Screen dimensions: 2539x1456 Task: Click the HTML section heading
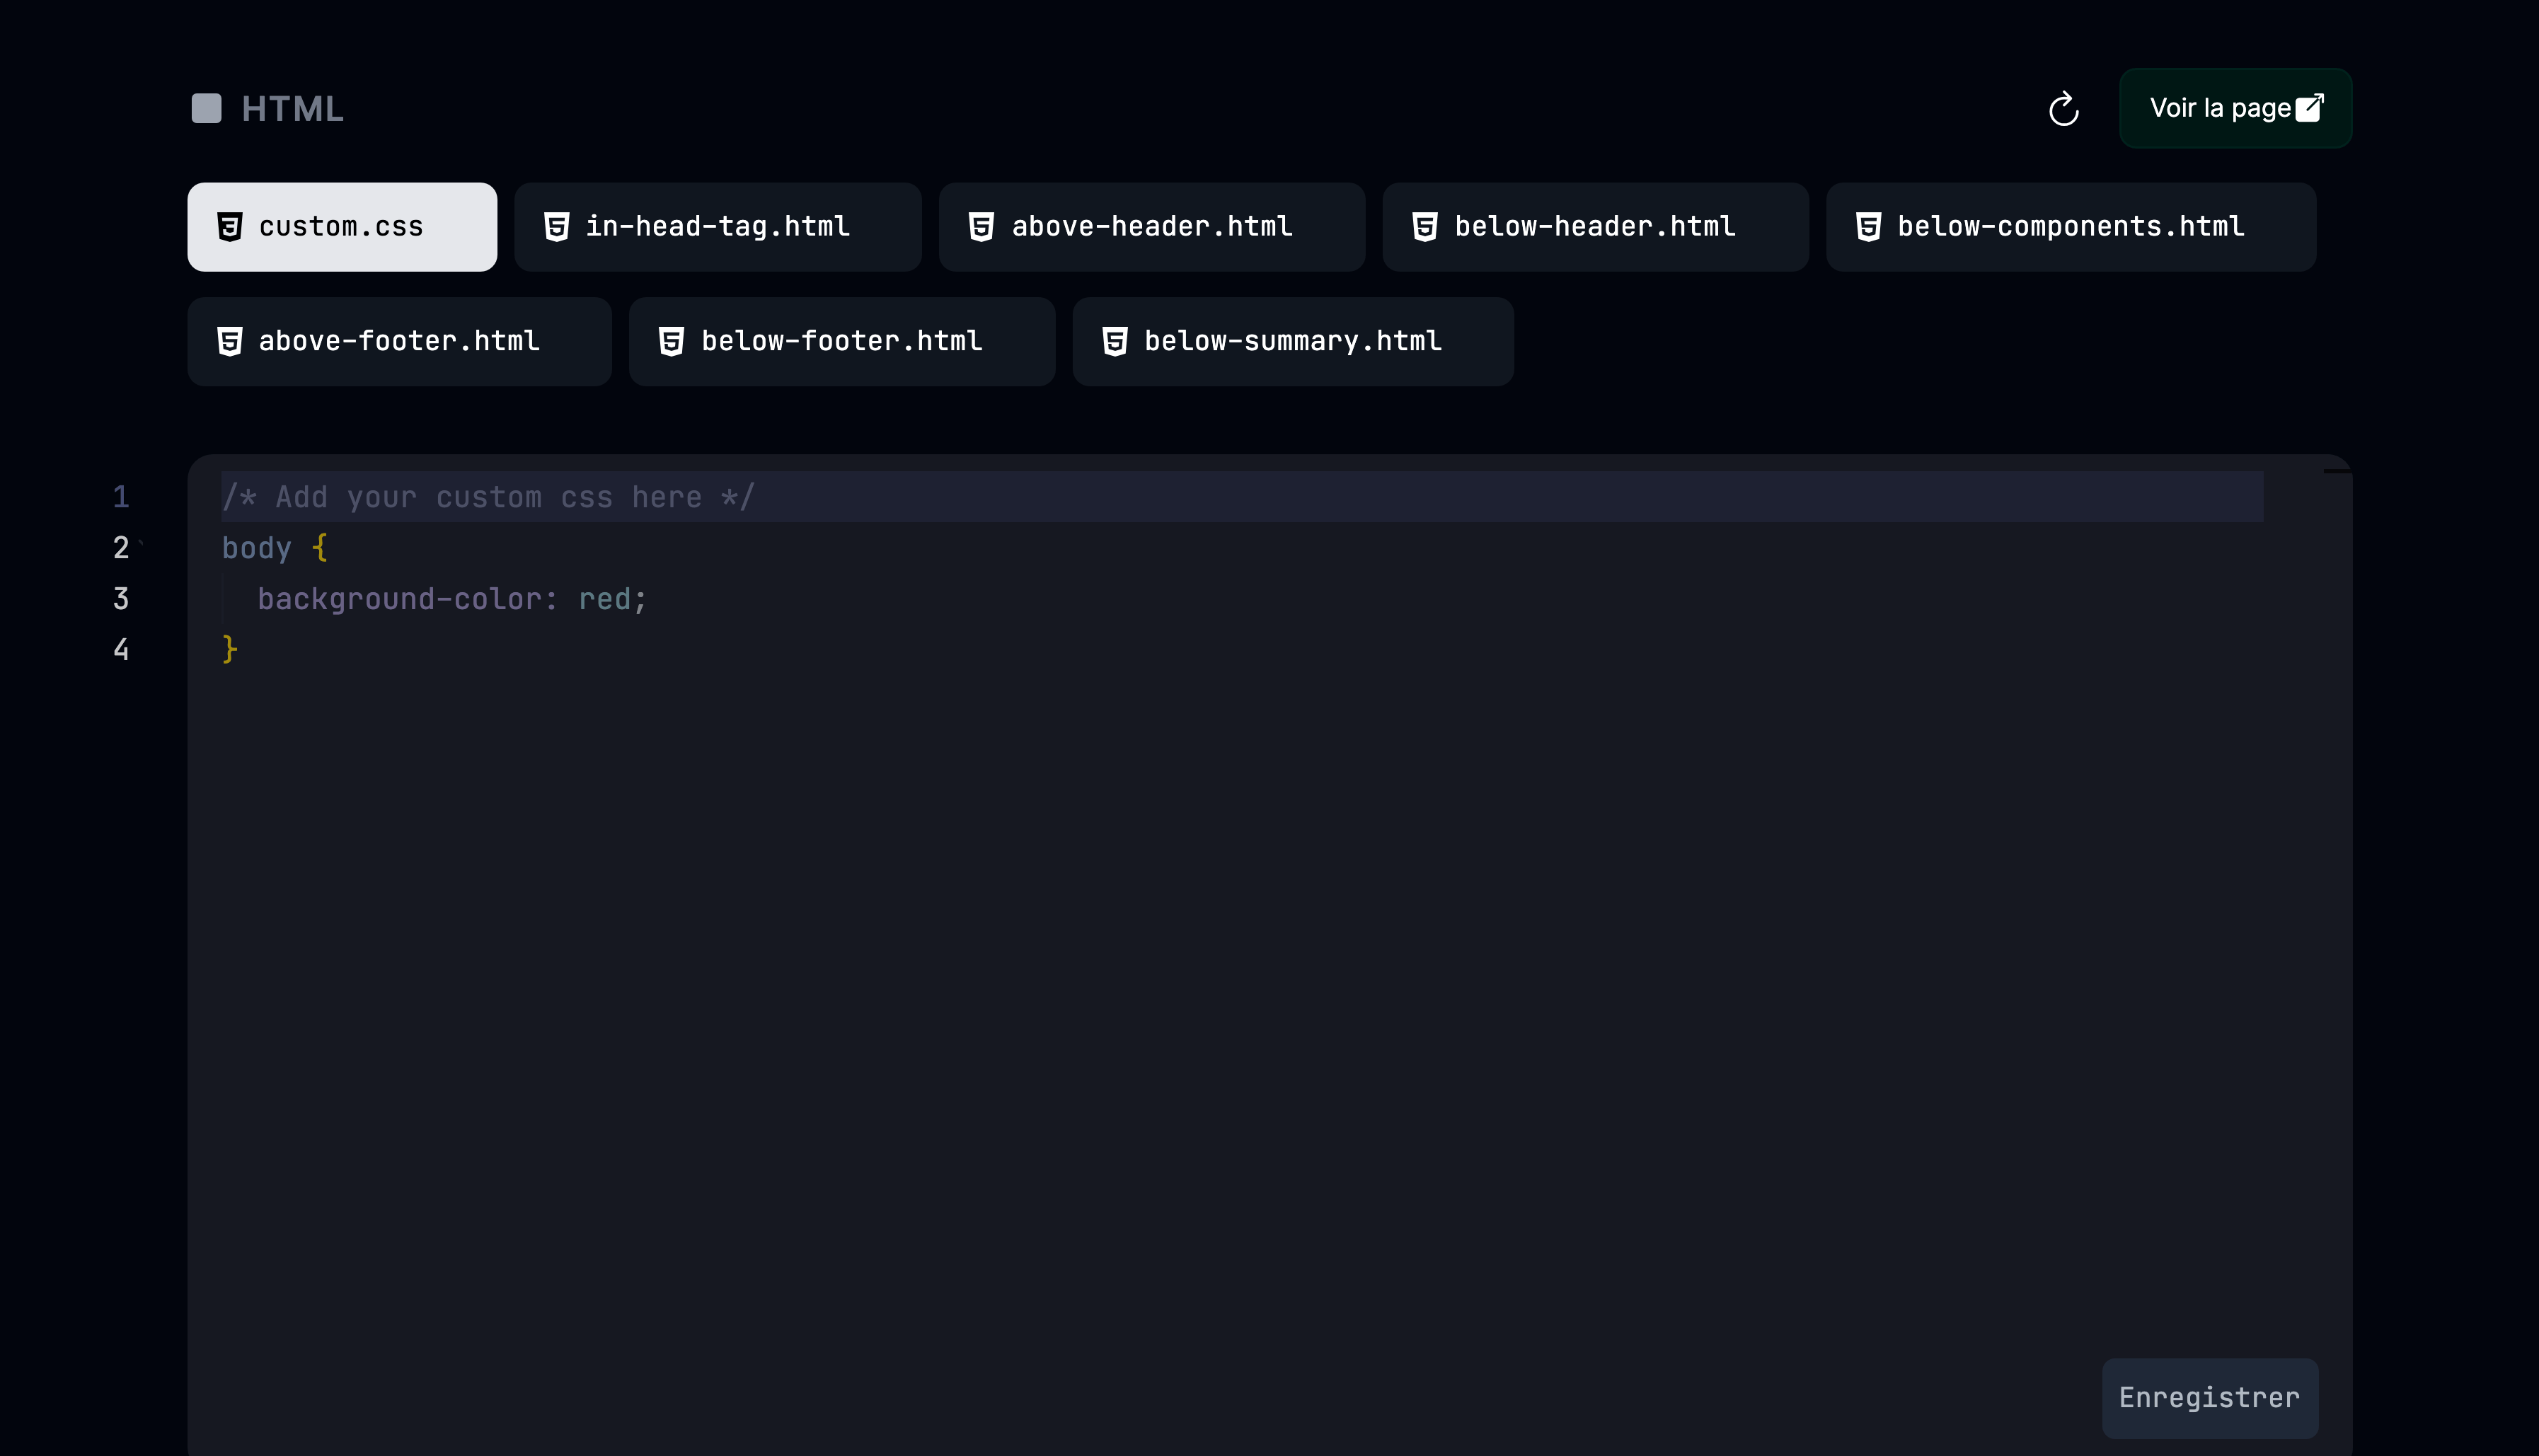[x=292, y=108]
